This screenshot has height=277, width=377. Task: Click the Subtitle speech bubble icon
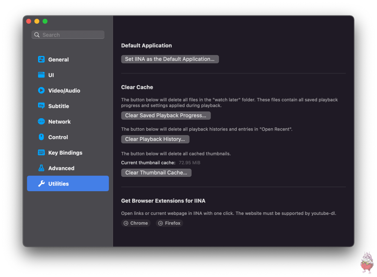pyautogui.click(x=41, y=106)
